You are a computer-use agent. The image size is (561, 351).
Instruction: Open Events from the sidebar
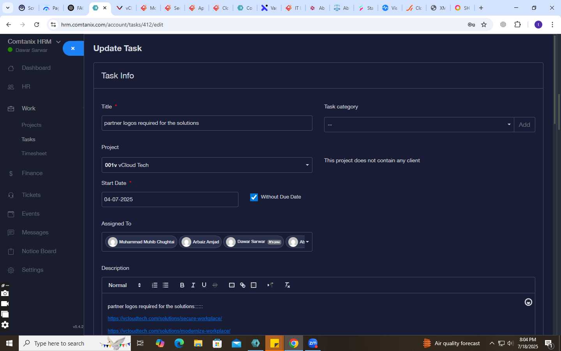pyautogui.click(x=30, y=214)
